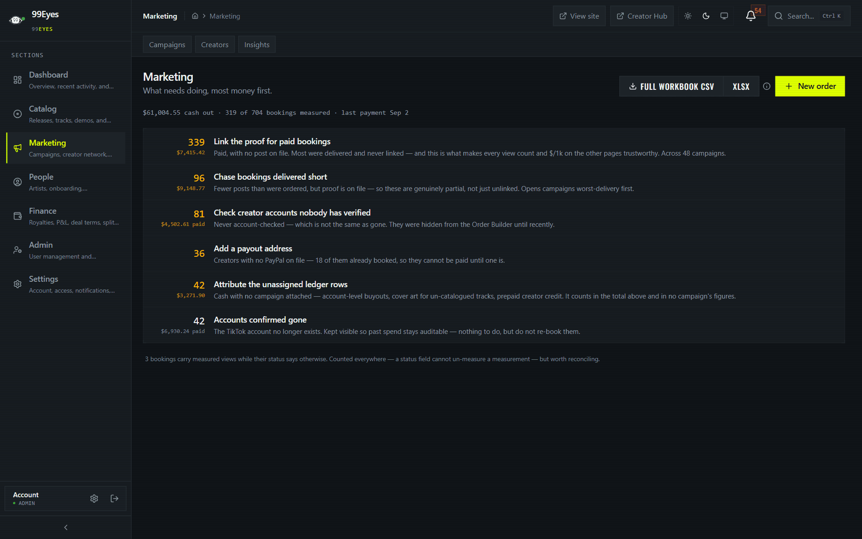Open the Creators tab
The width and height of the screenshot is (862, 539).
(x=215, y=44)
